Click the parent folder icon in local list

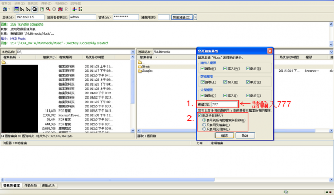[x=4, y=62]
